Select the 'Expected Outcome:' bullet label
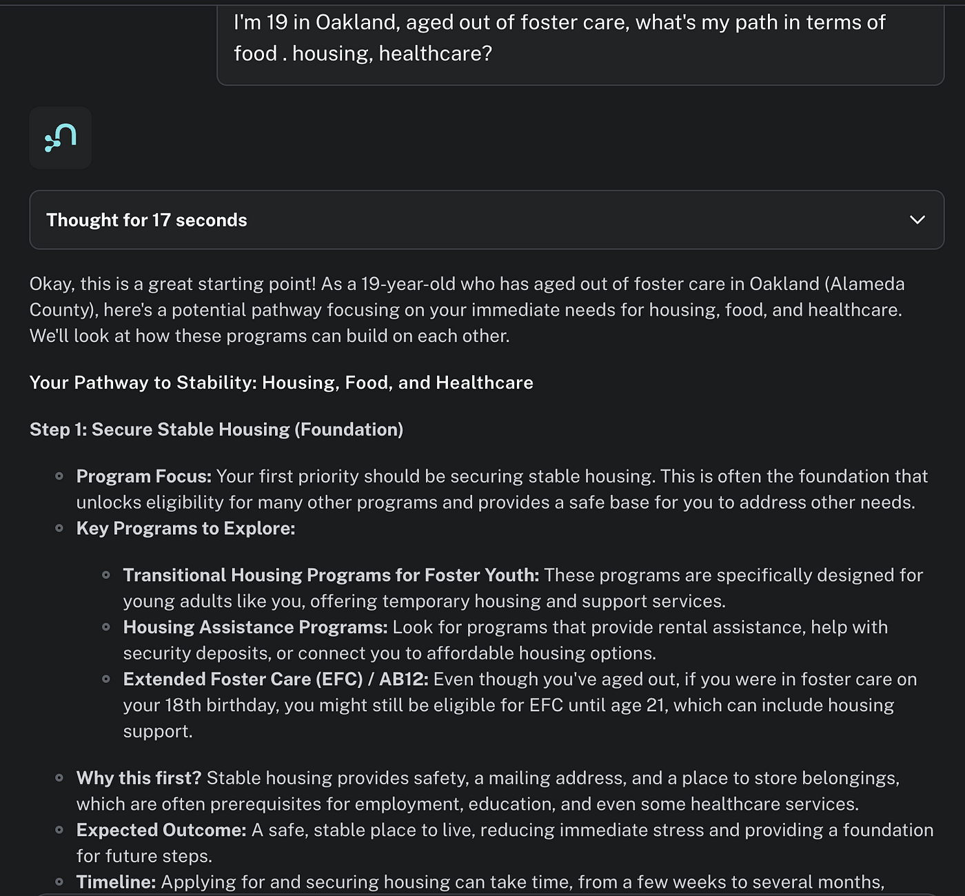 [161, 830]
